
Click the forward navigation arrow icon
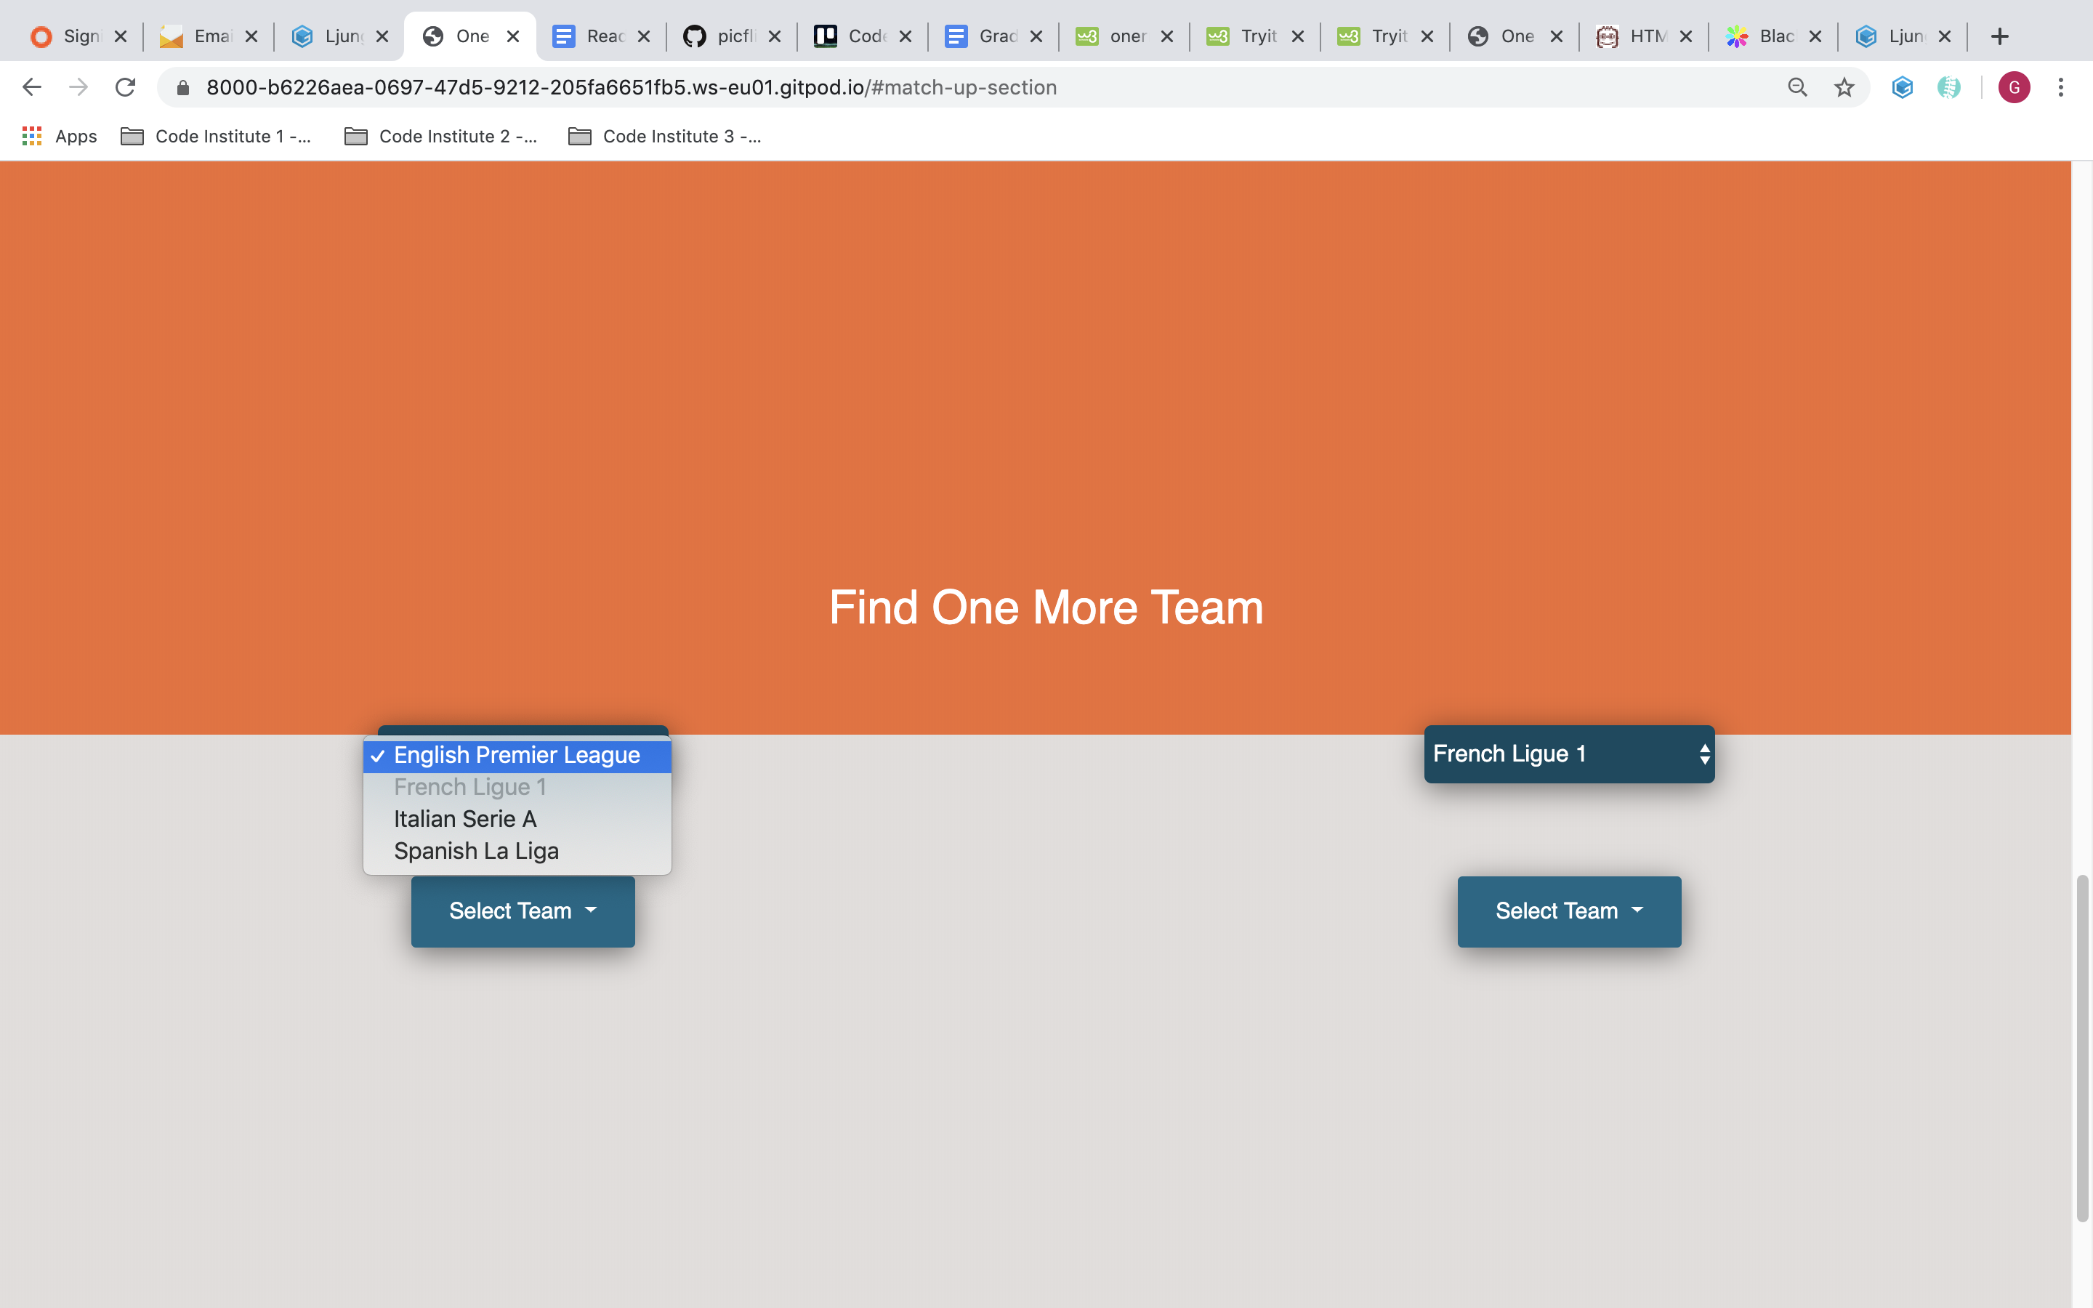click(x=78, y=87)
